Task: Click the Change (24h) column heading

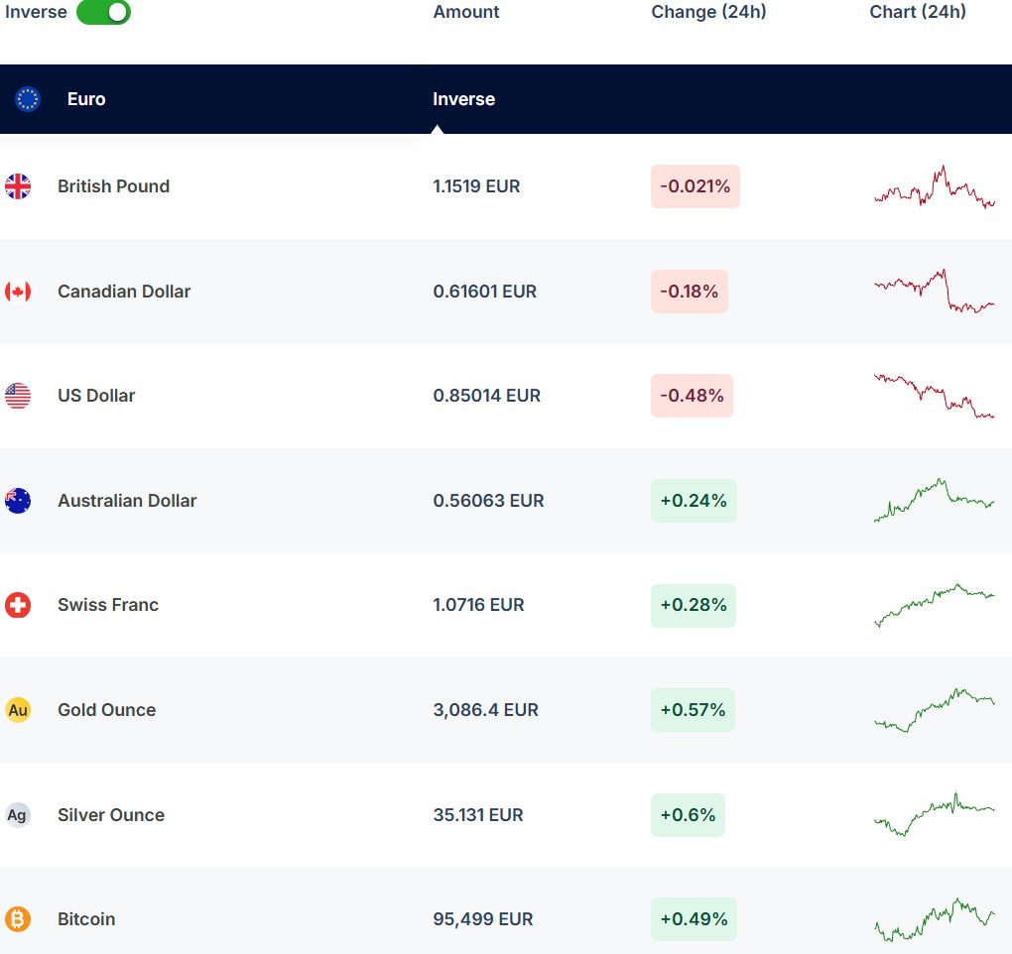Action: click(708, 12)
